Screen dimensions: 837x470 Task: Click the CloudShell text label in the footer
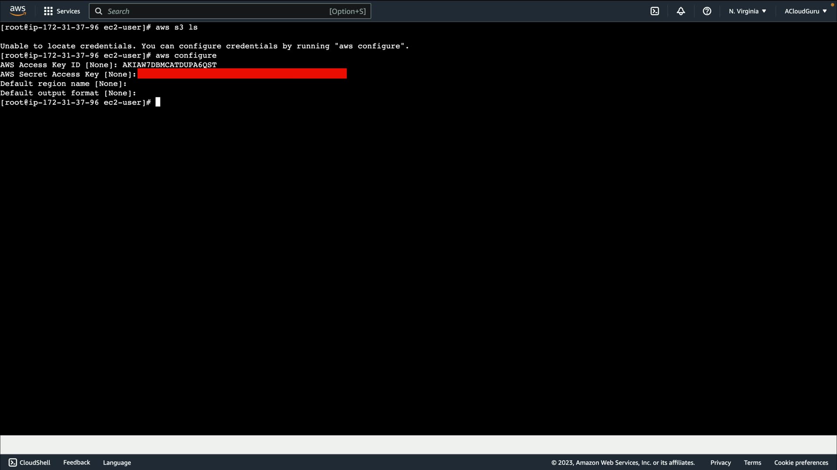[35, 463]
